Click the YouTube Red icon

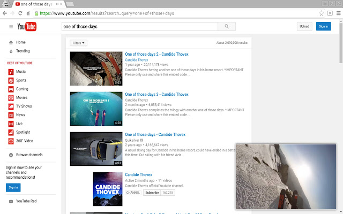(x=11, y=201)
